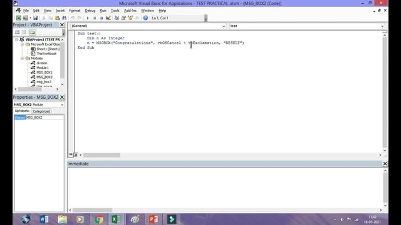Open Object Browser toolbar icon
Image resolution: width=401 pixels, height=225 pixels.
coord(130,18)
